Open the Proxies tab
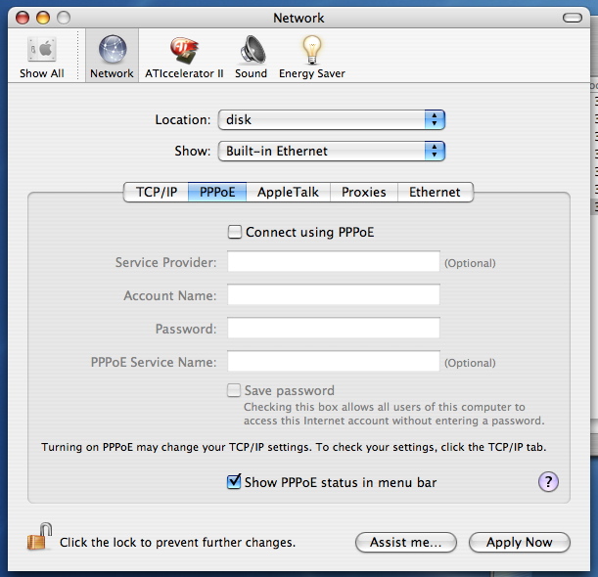Screen dimensions: 598x577 pyautogui.click(x=364, y=192)
